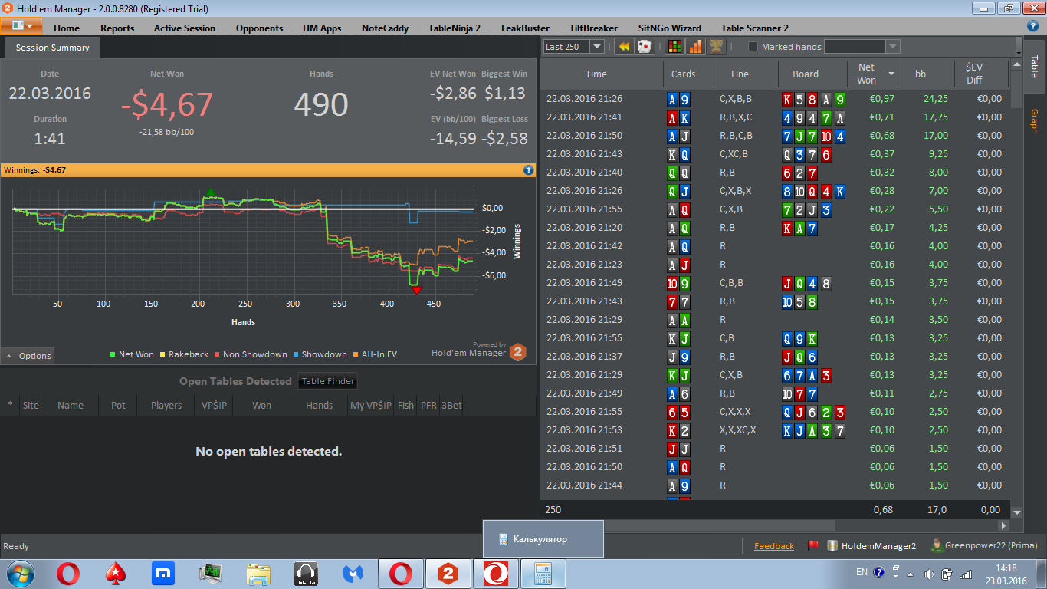
Task: Open the TiltBreaker menu
Action: coord(593,28)
